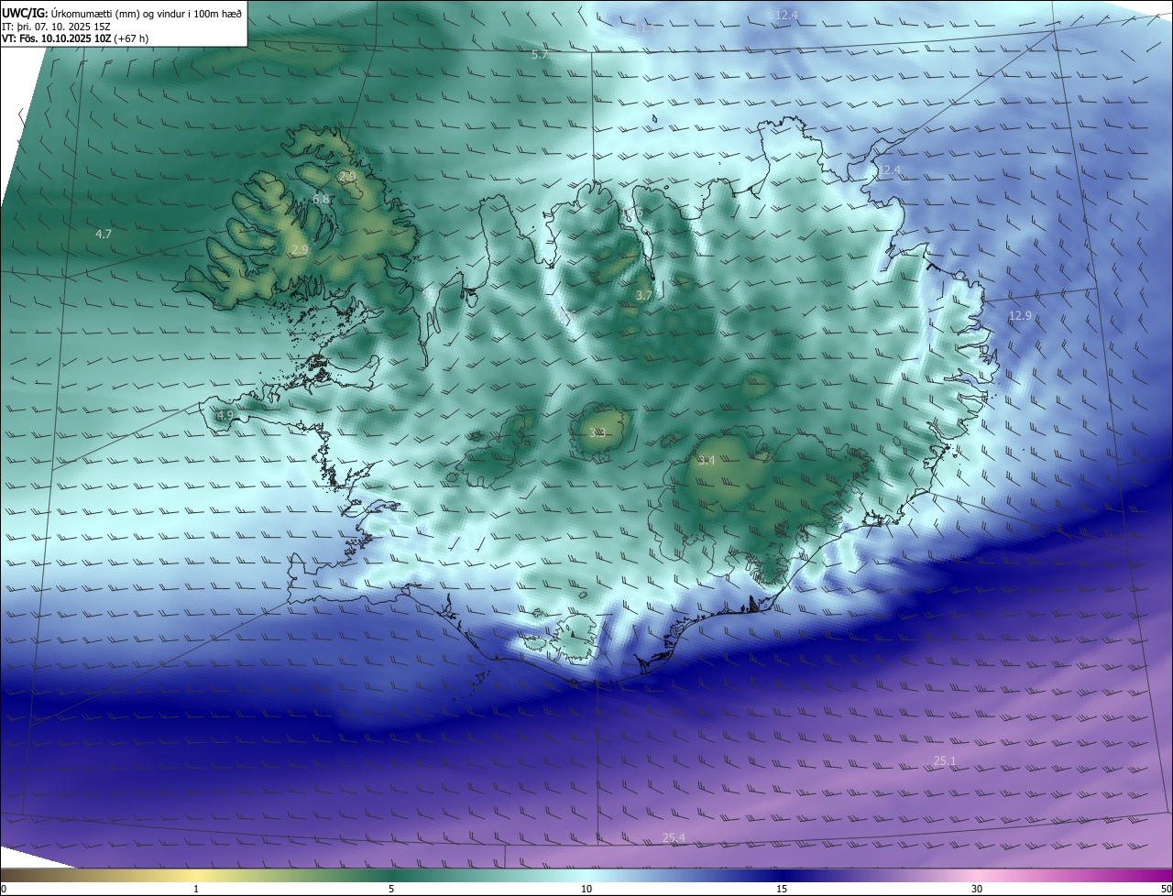The height and width of the screenshot is (896, 1173).
Task: Click the 0 tick on the color scale
Action: click(4, 889)
